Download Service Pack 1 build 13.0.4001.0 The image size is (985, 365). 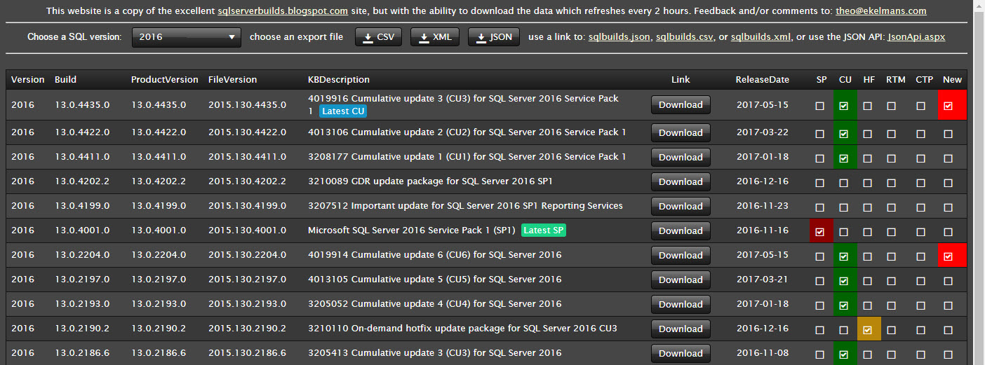click(681, 230)
